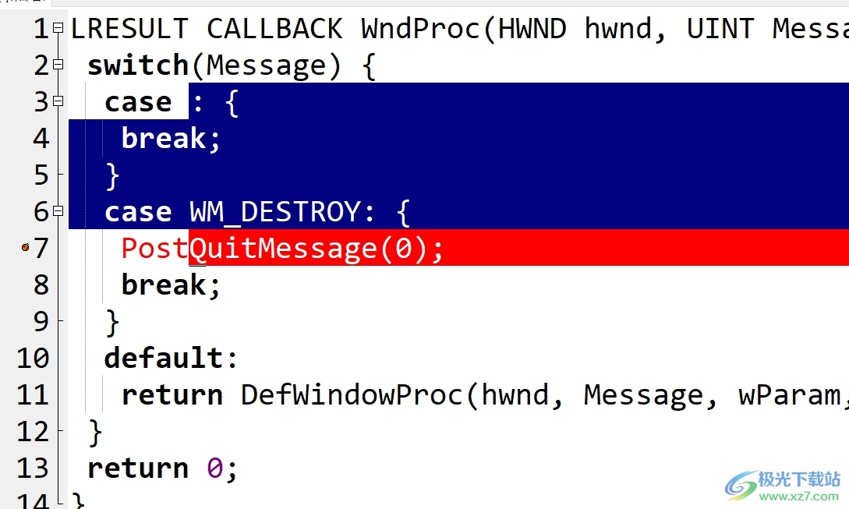Click the watermark swirl logo icon
The height and width of the screenshot is (509, 849).
tap(741, 485)
